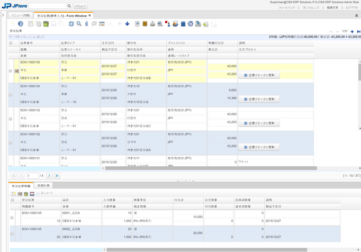Jump to last record arrow beside 1/37
361x252 pixels.
(x=358, y=32)
